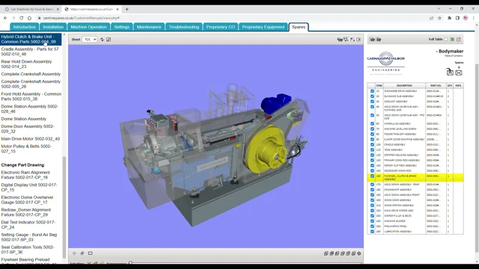Click the transparency slider handle

(131, 263)
